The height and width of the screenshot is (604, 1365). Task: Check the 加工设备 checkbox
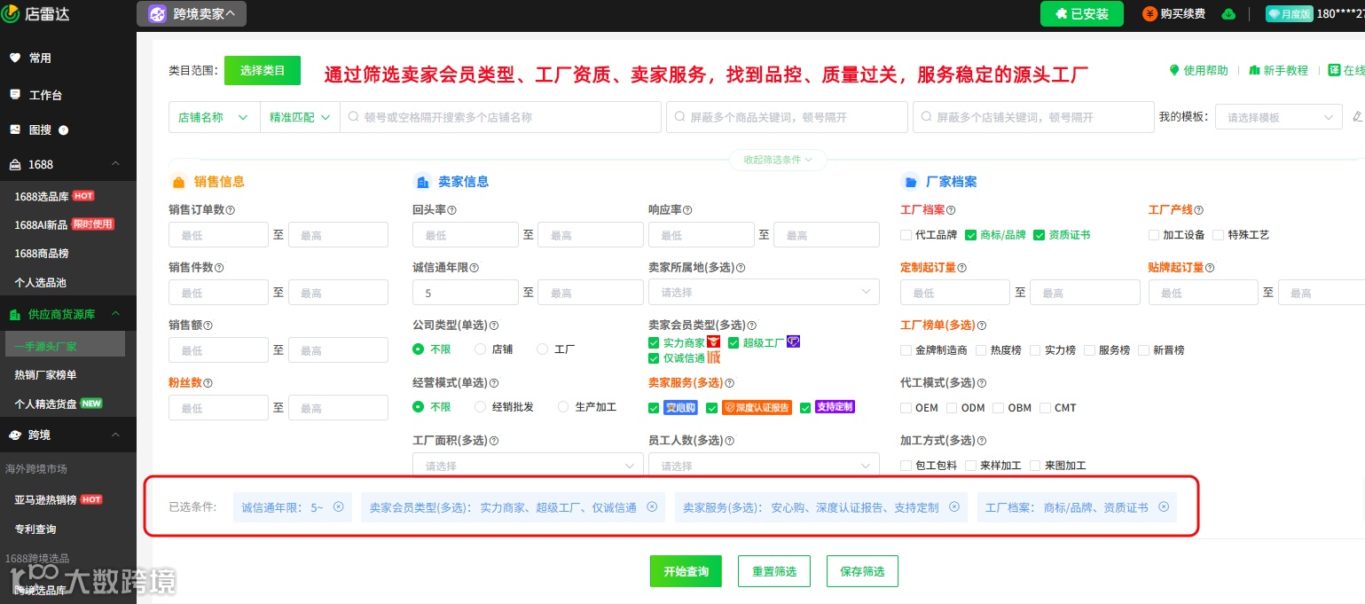click(1154, 235)
